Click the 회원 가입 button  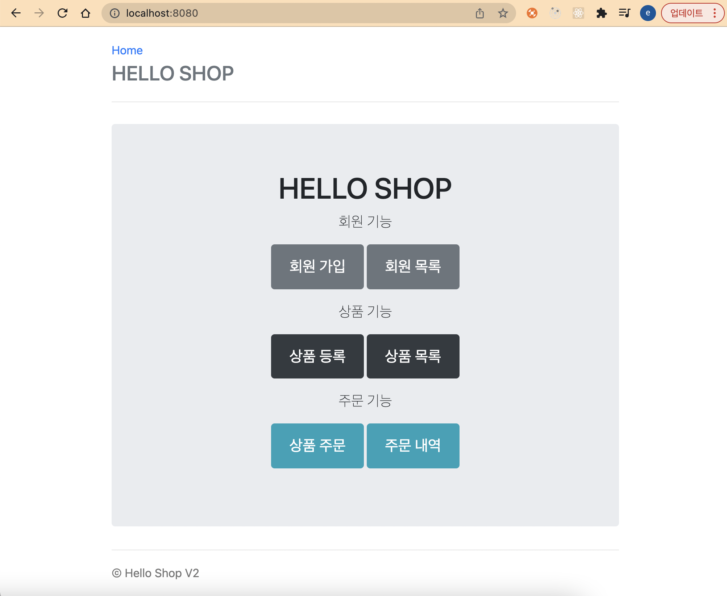pos(317,267)
